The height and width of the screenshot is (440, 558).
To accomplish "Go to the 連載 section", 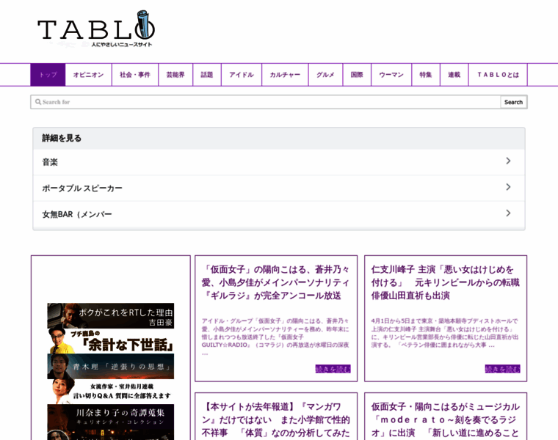I will click(454, 75).
